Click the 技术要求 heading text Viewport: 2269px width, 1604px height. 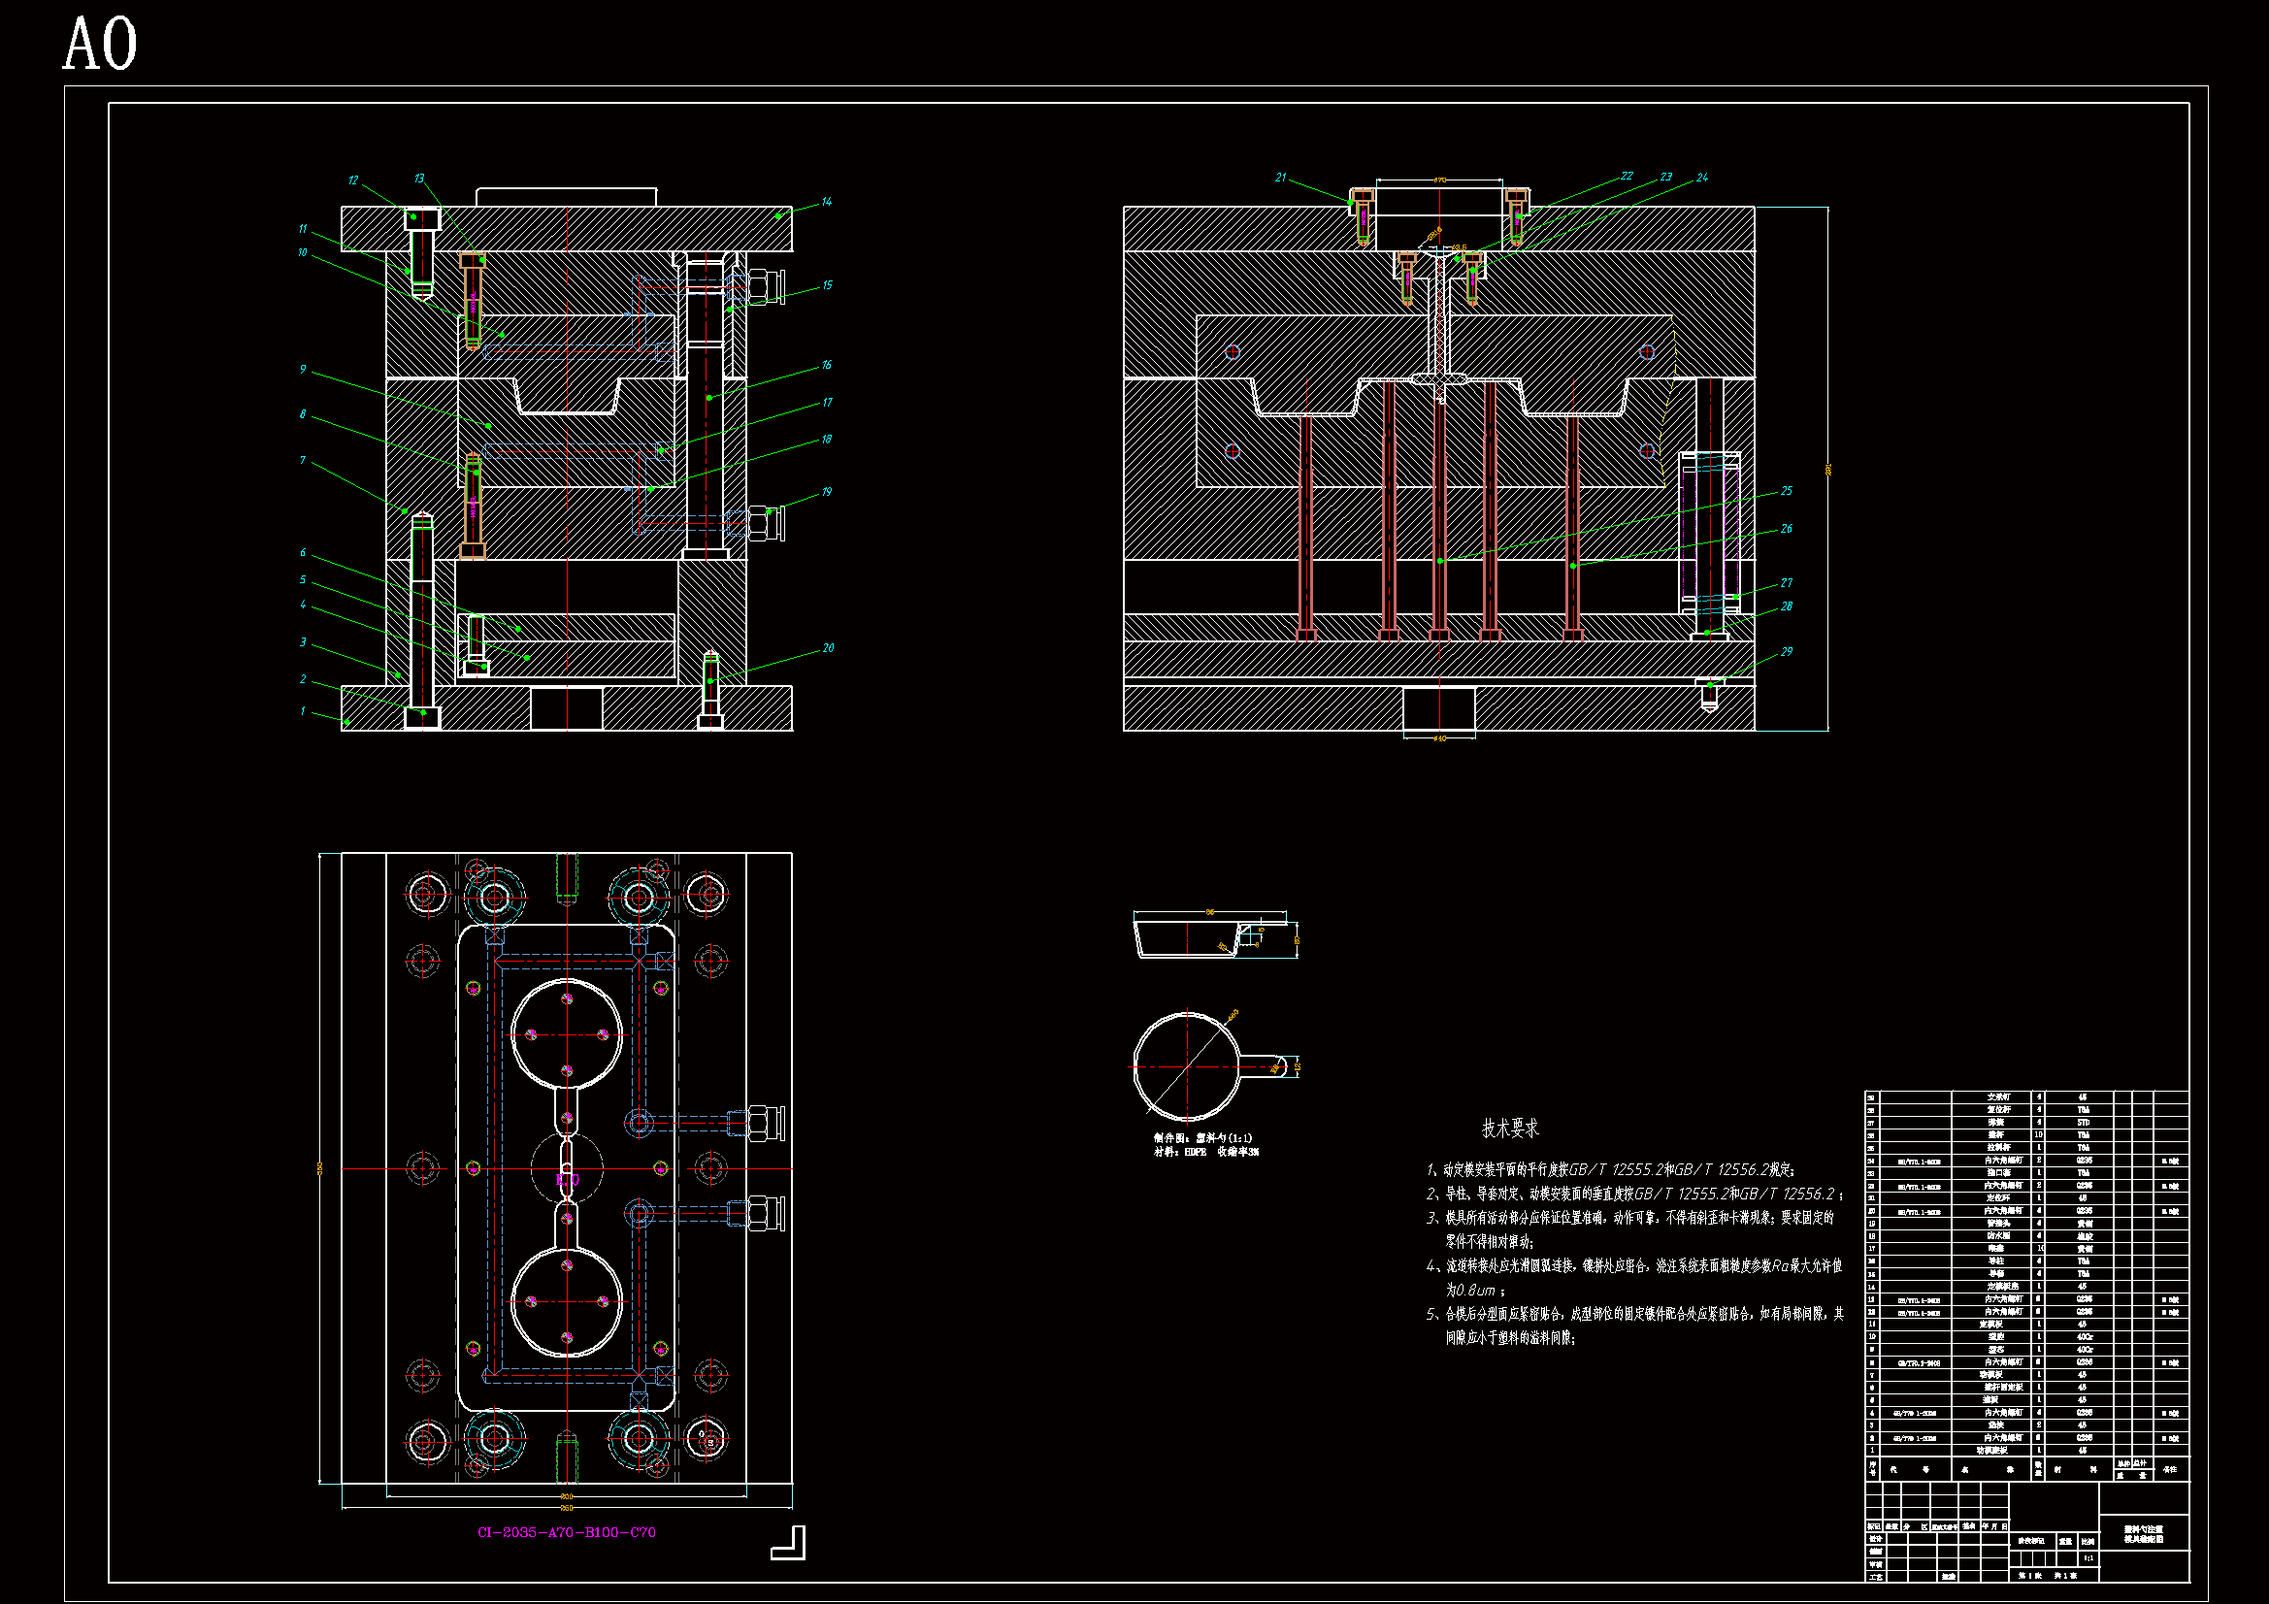tap(1509, 1128)
